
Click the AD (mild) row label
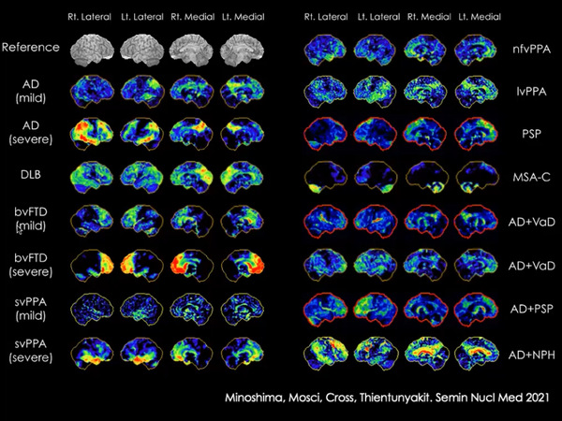(31, 91)
